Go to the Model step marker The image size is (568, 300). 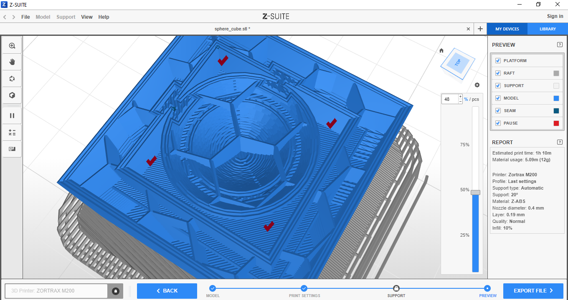(212, 288)
